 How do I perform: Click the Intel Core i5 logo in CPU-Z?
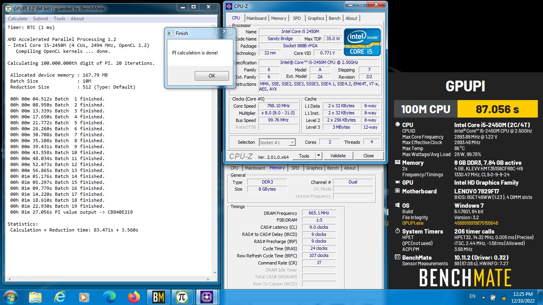pyautogui.click(x=362, y=42)
